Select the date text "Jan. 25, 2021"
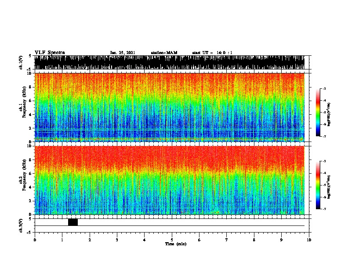 123,53
